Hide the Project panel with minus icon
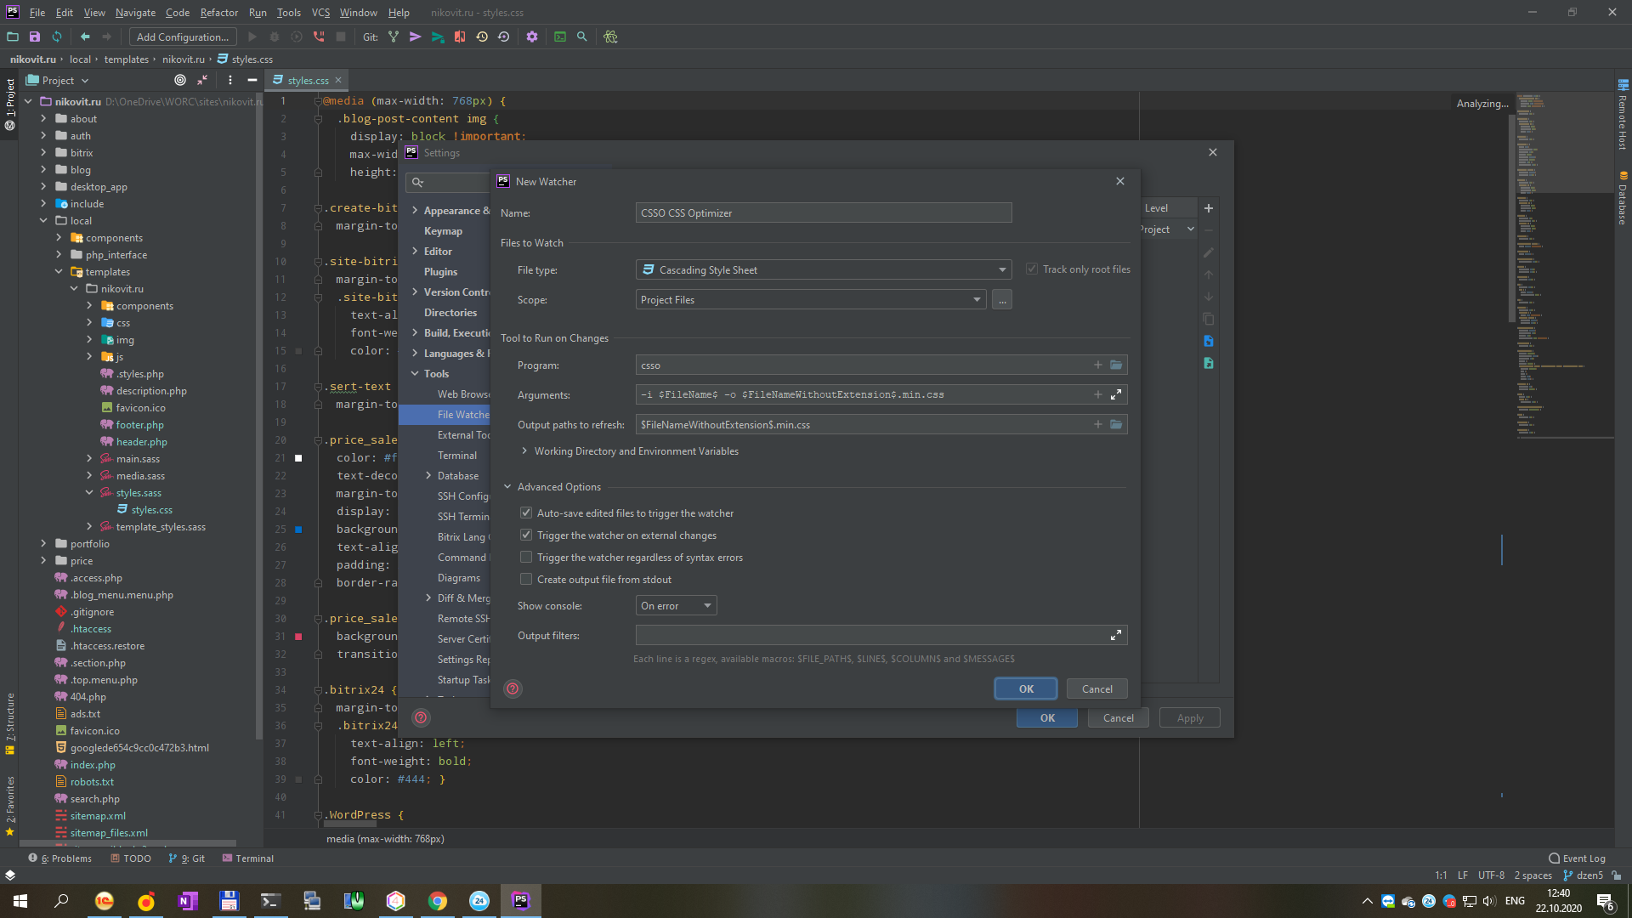1632x918 pixels. click(x=252, y=80)
